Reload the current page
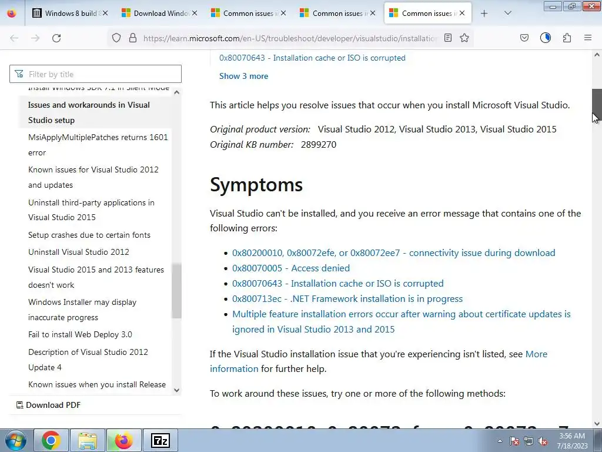This screenshot has width=602, height=452. point(56,38)
